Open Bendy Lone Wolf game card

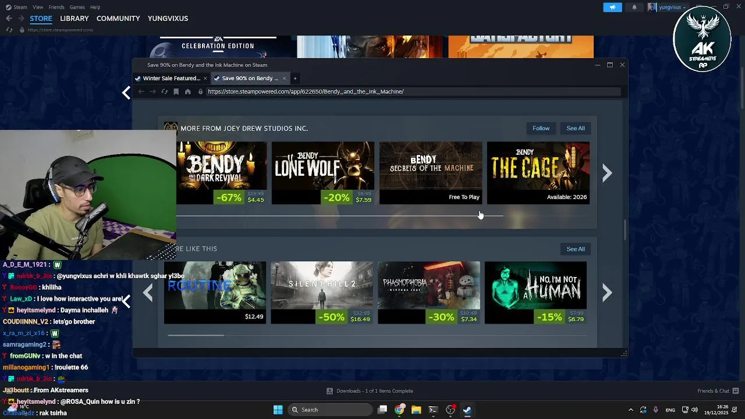pyautogui.click(x=323, y=173)
